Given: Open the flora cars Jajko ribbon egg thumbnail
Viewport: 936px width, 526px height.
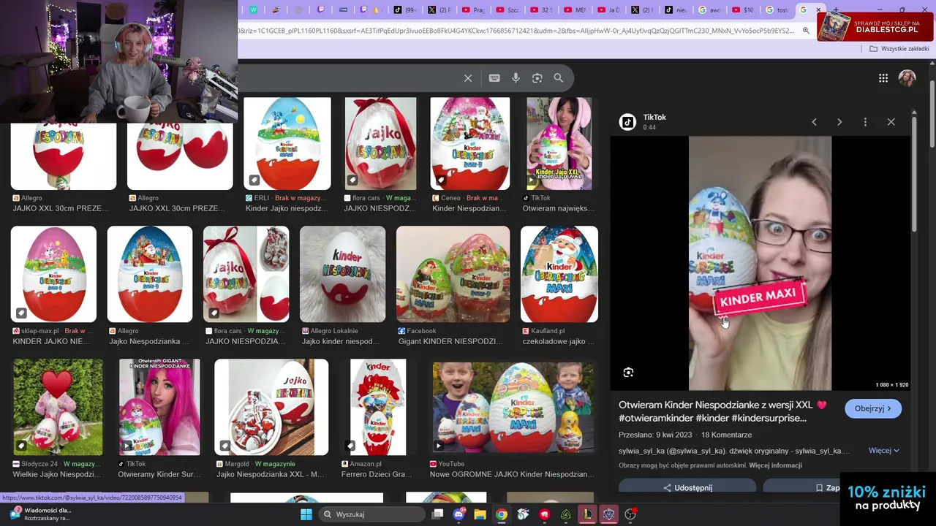Looking at the screenshot, I should 380,143.
